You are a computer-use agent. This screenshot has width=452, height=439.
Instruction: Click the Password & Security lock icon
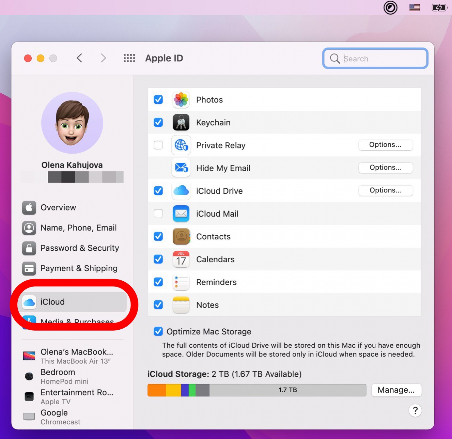(29, 248)
